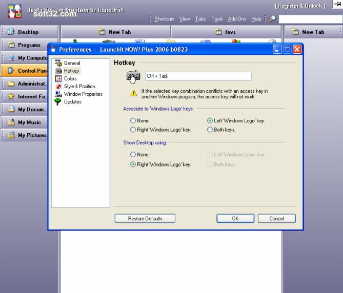Click the search box at top right

(x=311, y=19)
